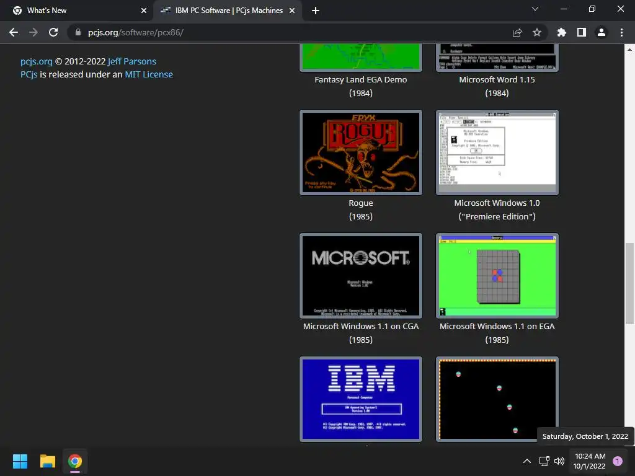The image size is (635, 476).
Task: Open the volume tray icon
Action: (559, 461)
